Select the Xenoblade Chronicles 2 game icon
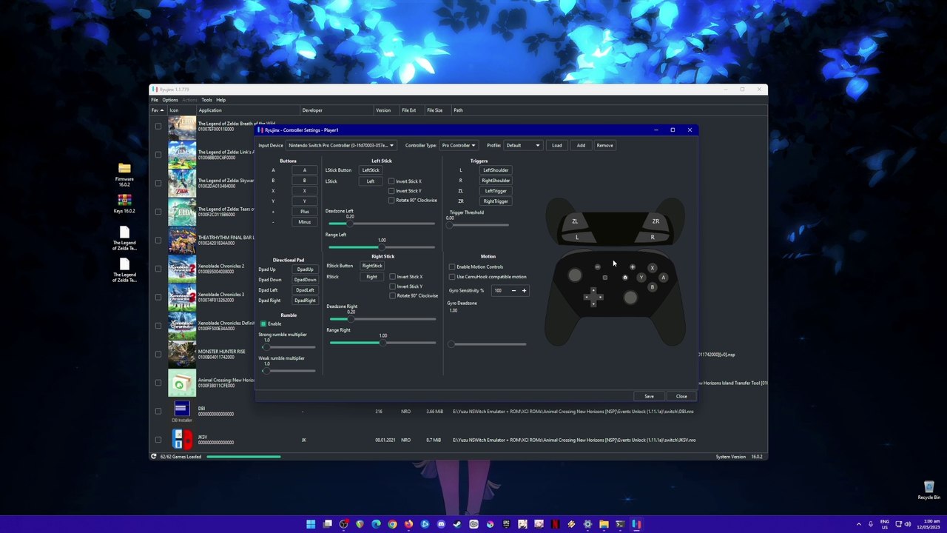Screen dimensions: 947x533 pyautogui.click(x=182, y=269)
